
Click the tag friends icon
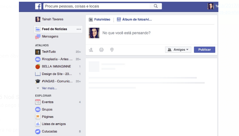[91, 50]
